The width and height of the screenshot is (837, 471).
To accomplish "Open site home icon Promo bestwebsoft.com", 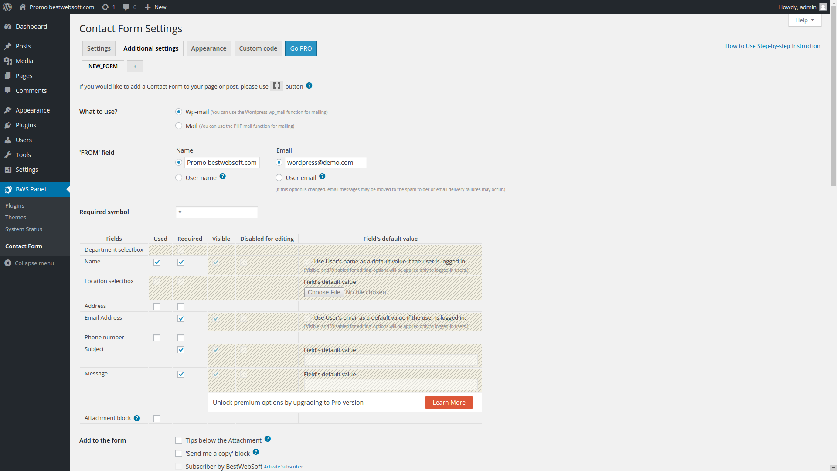I will (x=23, y=7).
